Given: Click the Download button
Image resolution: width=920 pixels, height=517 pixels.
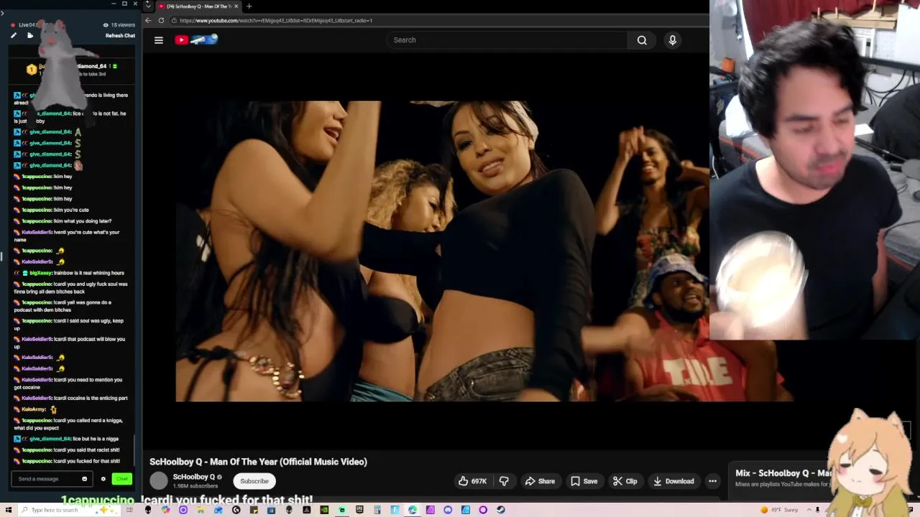Looking at the screenshot, I should (x=673, y=481).
